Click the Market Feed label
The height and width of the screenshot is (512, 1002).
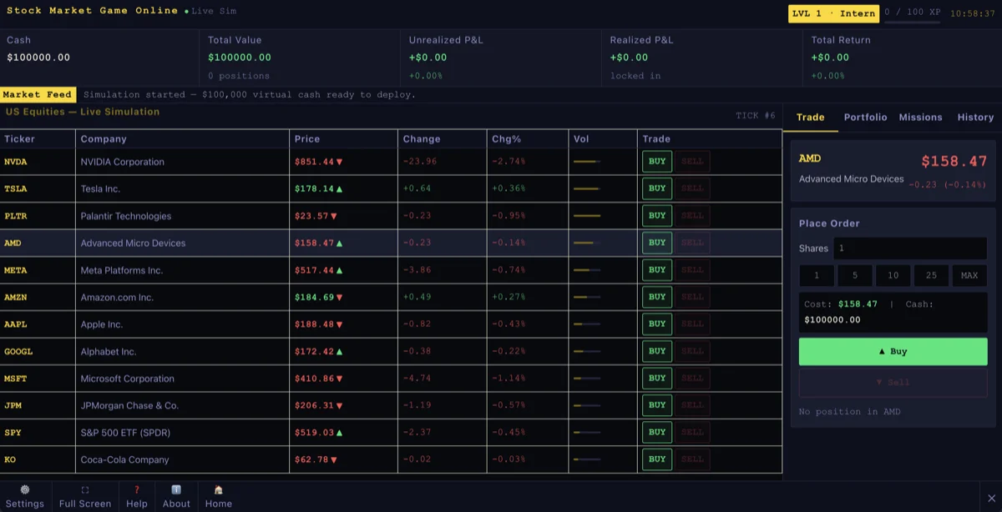[x=38, y=95]
